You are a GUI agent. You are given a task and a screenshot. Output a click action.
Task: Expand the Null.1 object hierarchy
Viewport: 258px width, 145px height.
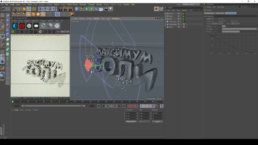click(x=166, y=16)
